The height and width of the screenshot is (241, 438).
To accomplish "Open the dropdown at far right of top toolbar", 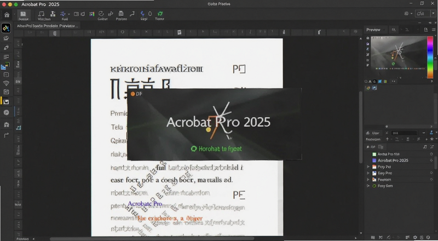I will [433, 14].
